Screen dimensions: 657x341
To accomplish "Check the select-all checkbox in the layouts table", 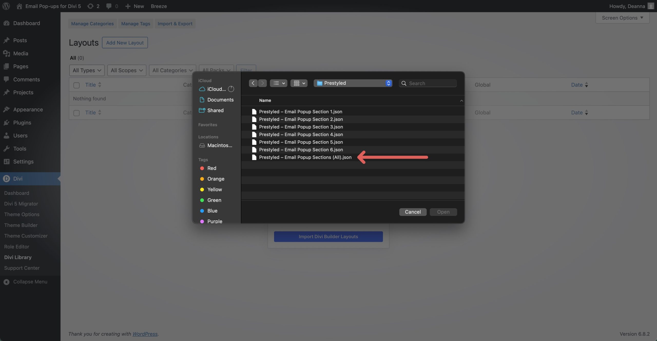I will click(x=76, y=85).
